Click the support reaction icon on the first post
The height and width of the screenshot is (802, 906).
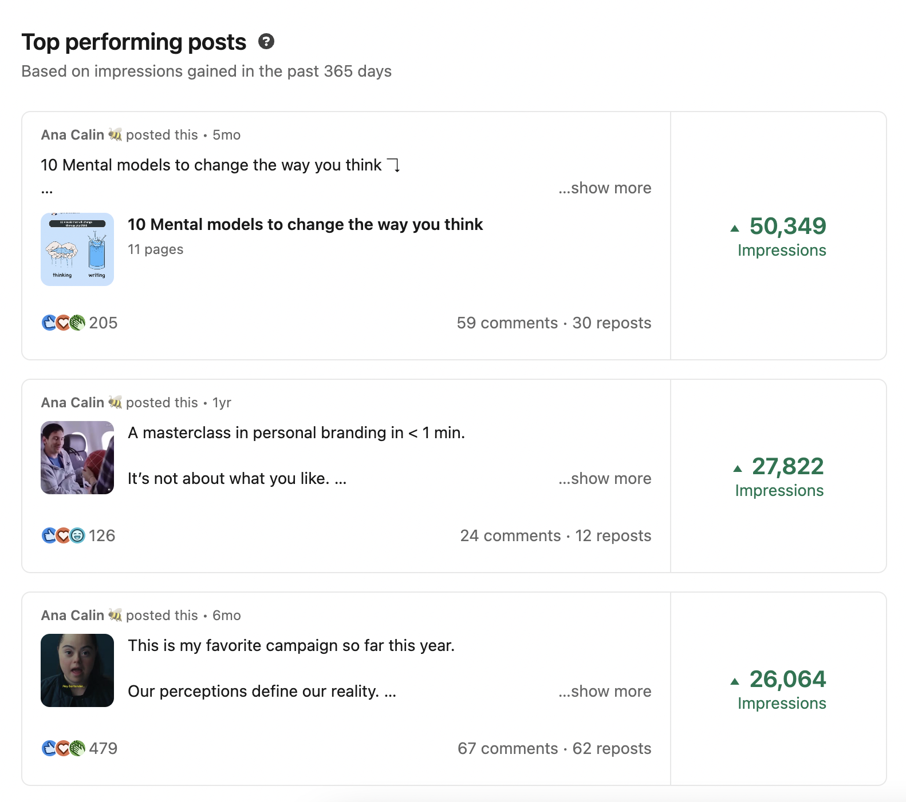click(76, 323)
